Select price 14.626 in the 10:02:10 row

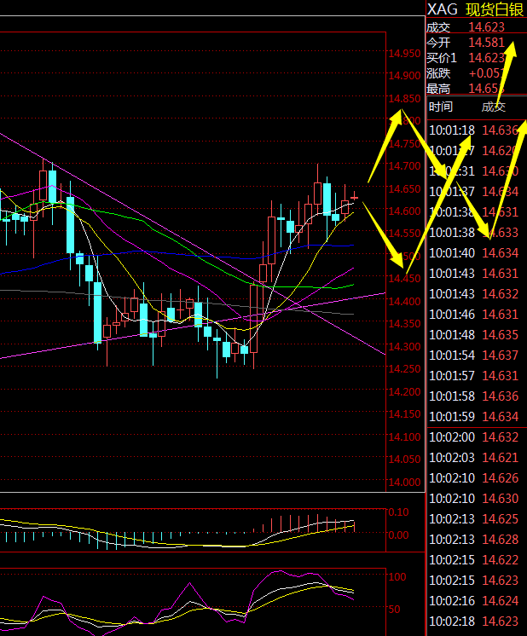click(501, 477)
